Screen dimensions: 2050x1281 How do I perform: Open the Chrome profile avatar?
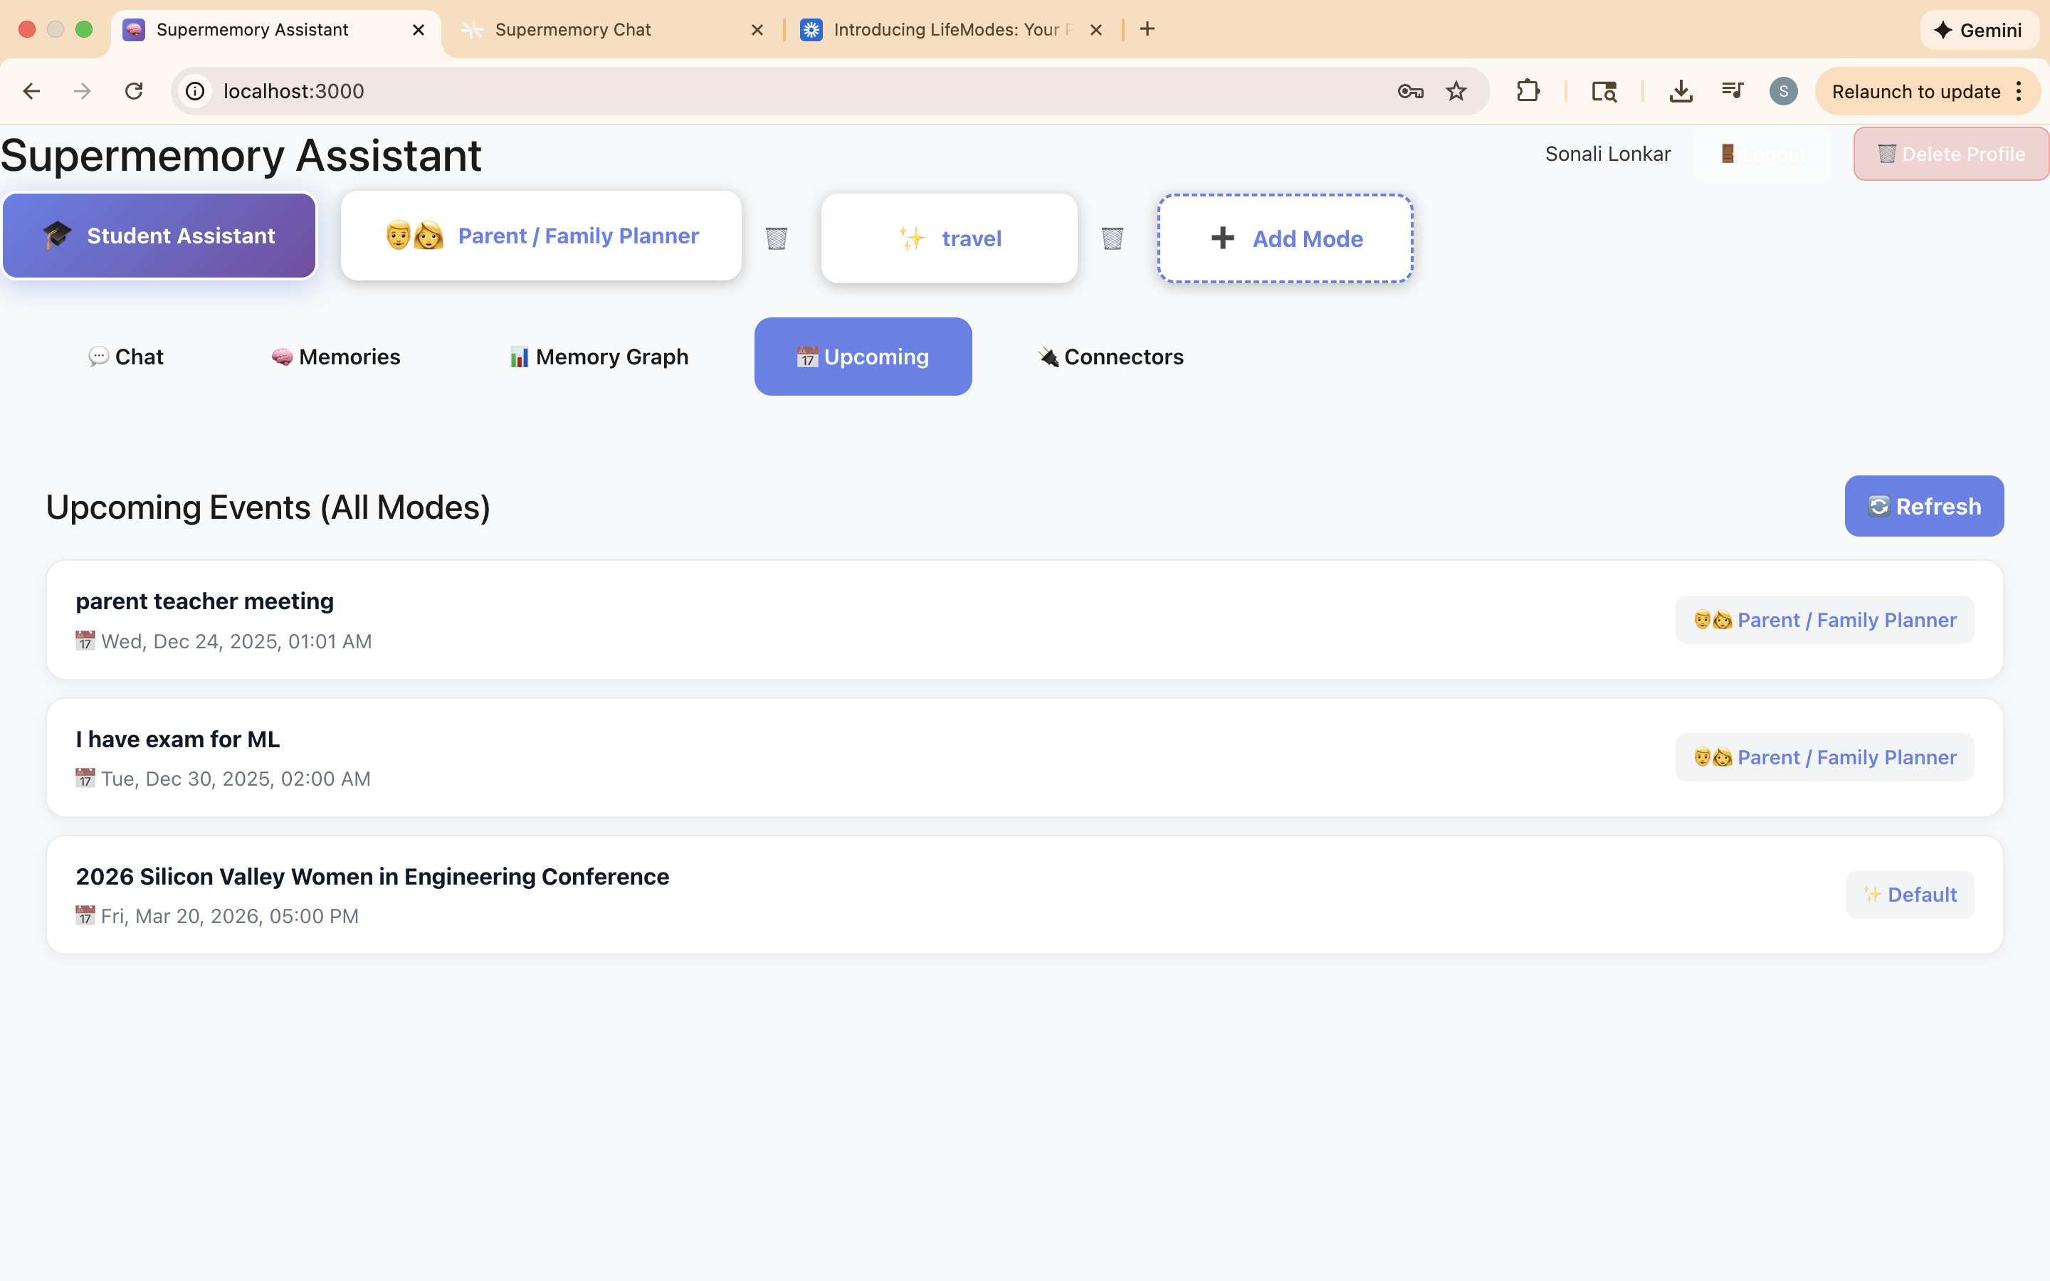tap(1783, 90)
